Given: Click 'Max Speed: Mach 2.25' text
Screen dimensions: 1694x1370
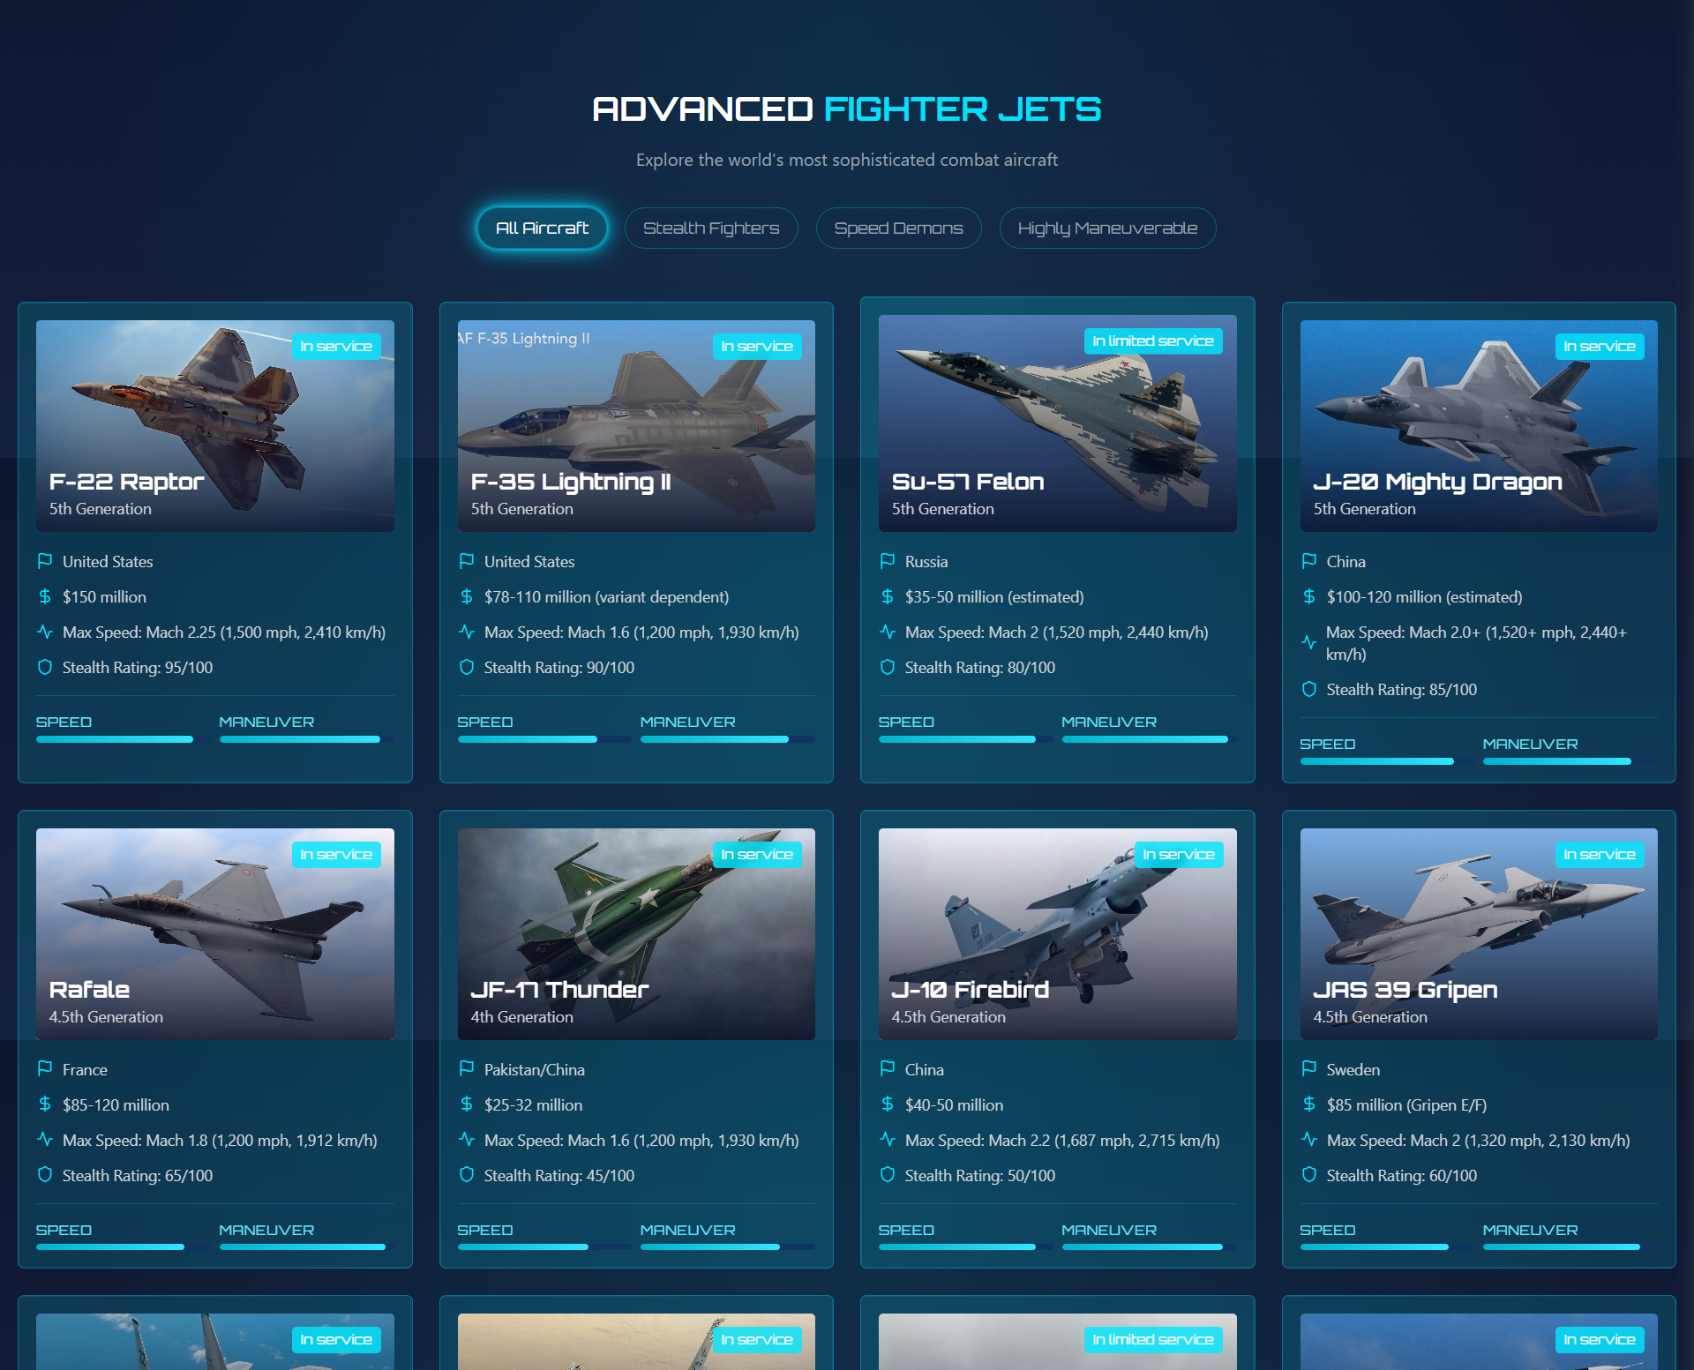Looking at the screenshot, I should click(x=224, y=633).
